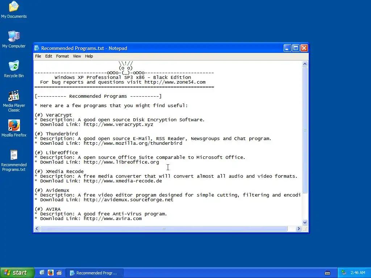The width and height of the screenshot is (371, 278).
Task: Click the Start button
Action: point(17,273)
